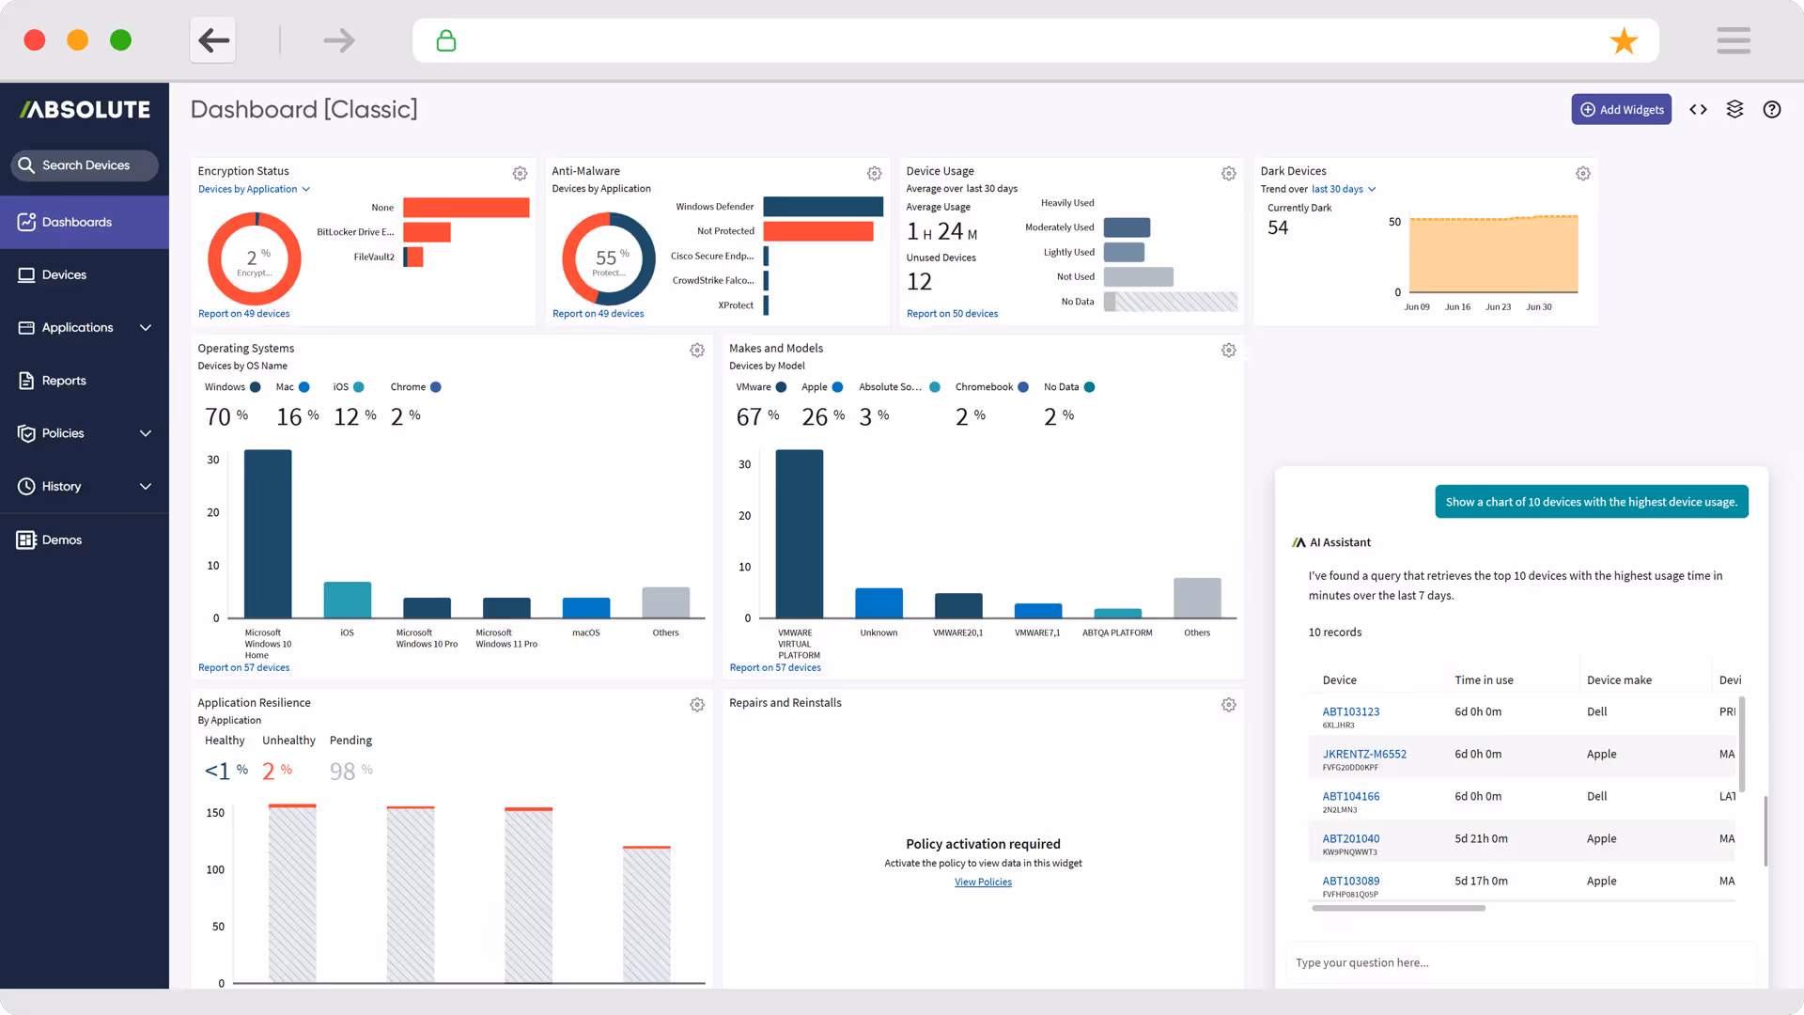Screen dimensions: 1804x1015
Task: Click the Add Widgets button
Action: pos(1621,110)
